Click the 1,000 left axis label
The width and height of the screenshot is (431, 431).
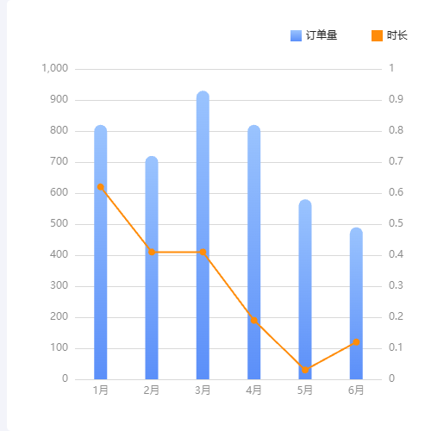coord(55,68)
